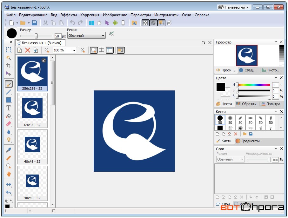This screenshot has width=288, height=218.
Task: Open the New file dropdown arrow
Action: tap(17, 23)
